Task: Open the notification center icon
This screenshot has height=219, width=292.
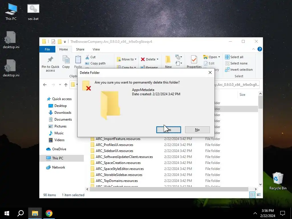Action: point(283,213)
